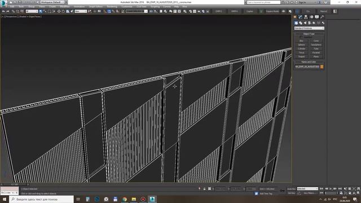Viewport: 361px width, 203px height.
Task: Collapse the Name and Color rollout
Action: coord(309,62)
